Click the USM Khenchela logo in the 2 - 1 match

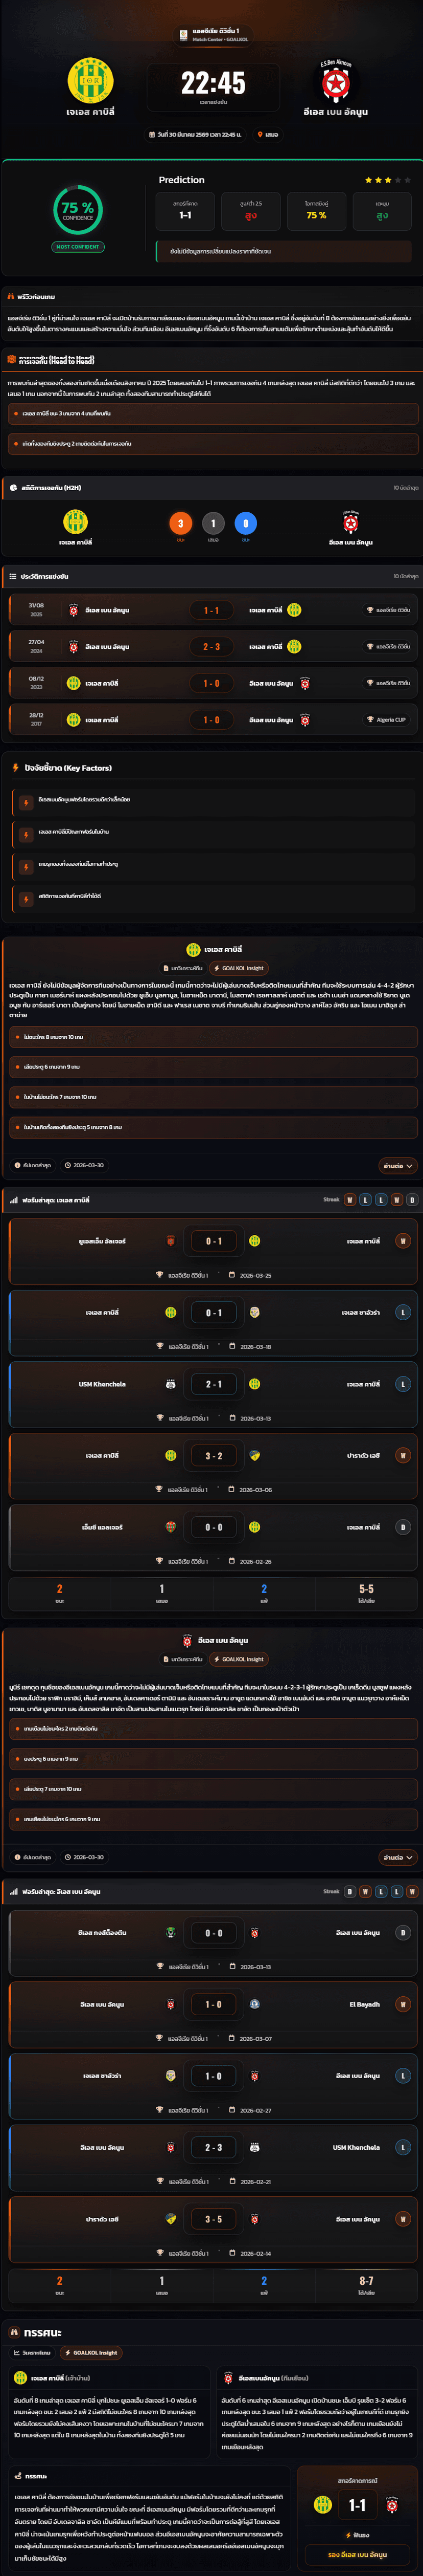(171, 1384)
